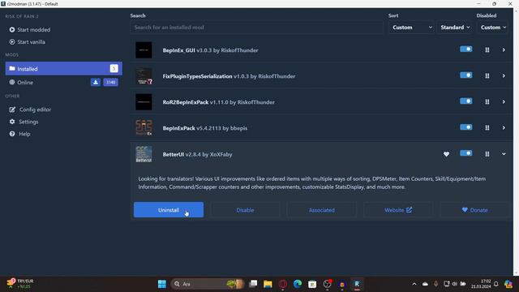The width and height of the screenshot is (519, 292).
Task: Disable the BetterUI mod via button
Action: [245, 210]
